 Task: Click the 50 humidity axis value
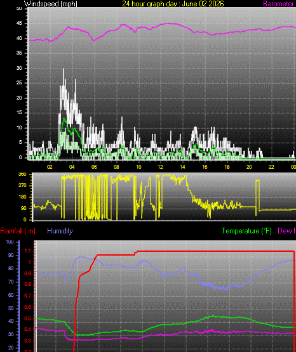pos(11,308)
